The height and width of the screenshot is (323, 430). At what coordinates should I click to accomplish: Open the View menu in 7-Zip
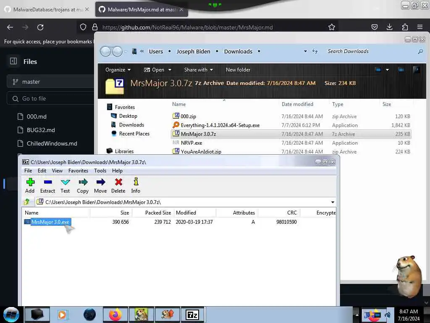pos(57,171)
